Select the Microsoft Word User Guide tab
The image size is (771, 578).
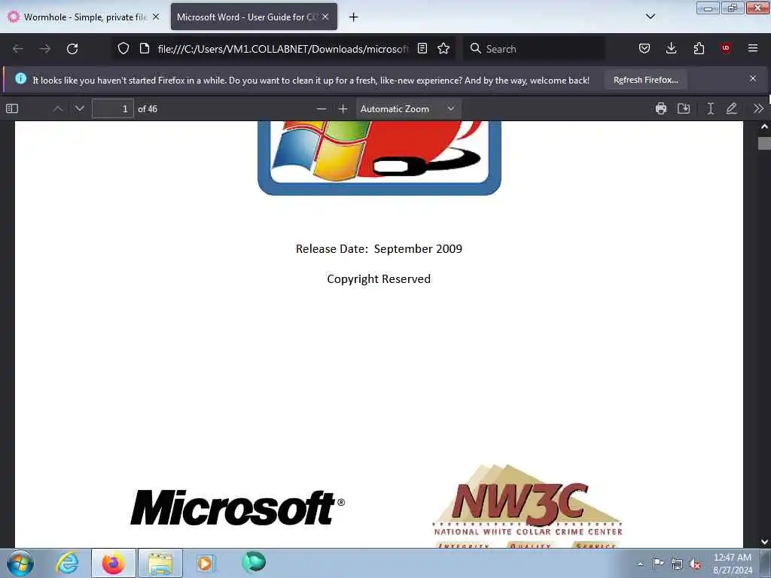pyautogui.click(x=254, y=17)
